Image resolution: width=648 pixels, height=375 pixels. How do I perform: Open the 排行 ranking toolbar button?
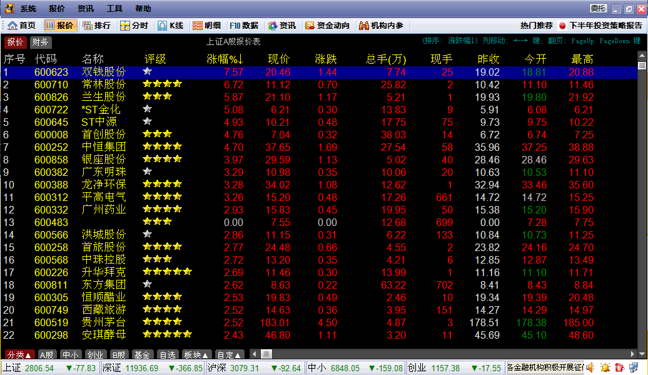[97, 26]
